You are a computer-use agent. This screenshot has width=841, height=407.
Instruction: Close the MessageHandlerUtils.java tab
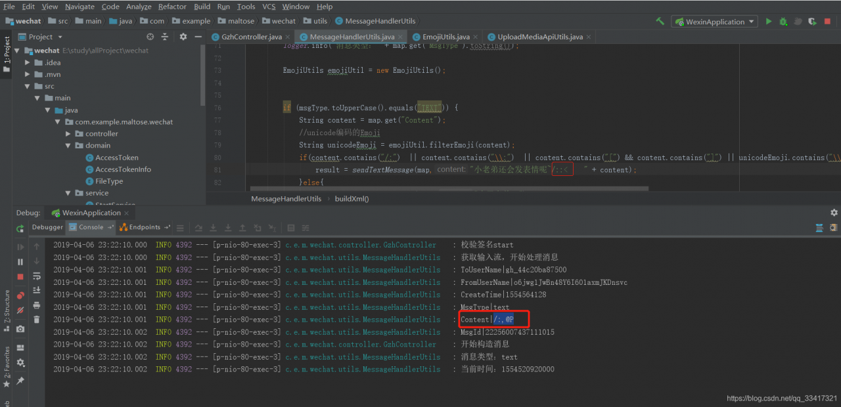point(400,37)
